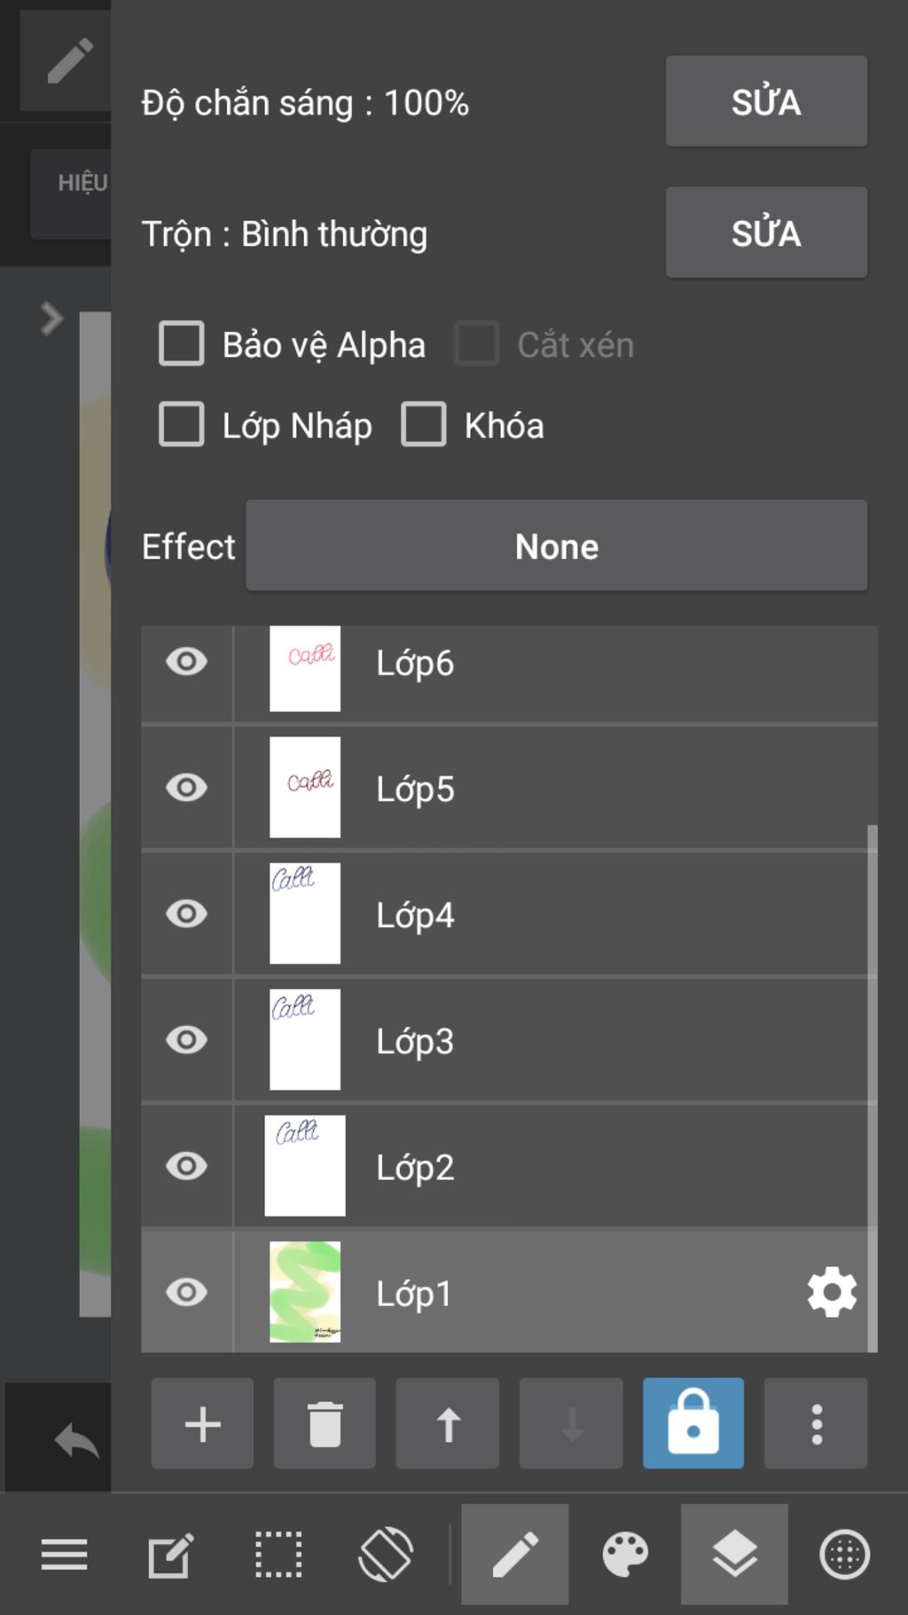The image size is (908, 1615).
Task: Open the Effect None dropdown
Action: click(556, 546)
